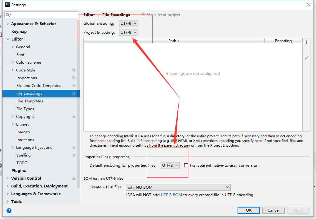
Task: Open properties files default encoding dropdown
Action: pos(170,165)
